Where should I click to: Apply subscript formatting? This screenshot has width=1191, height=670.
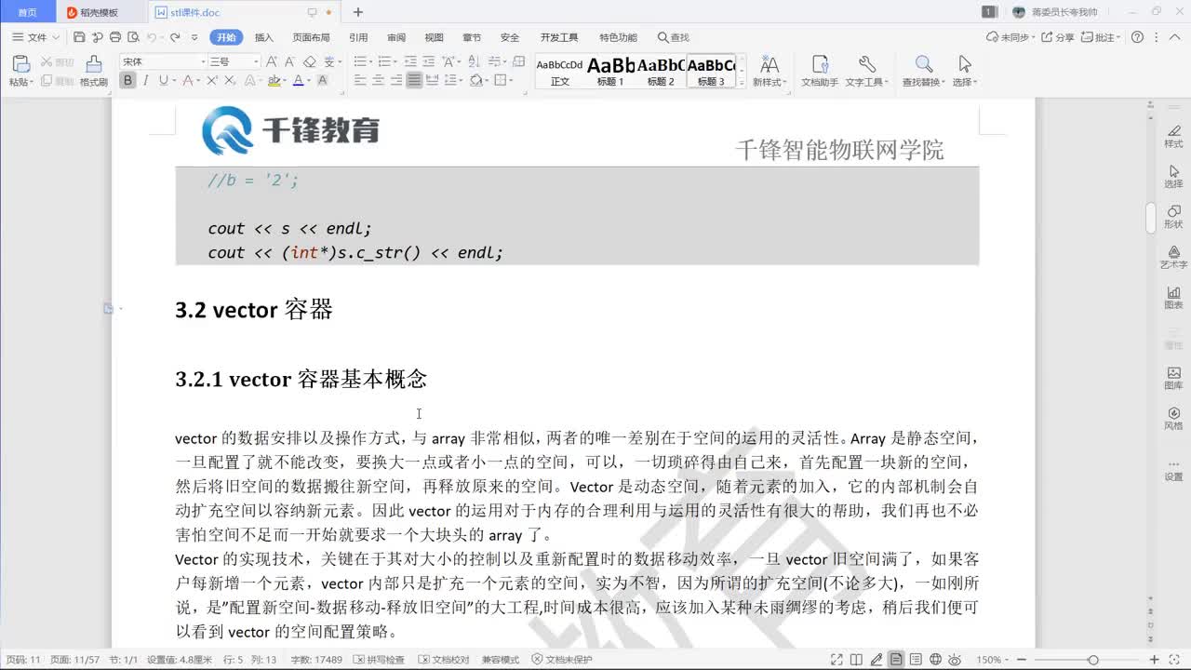coord(229,81)
